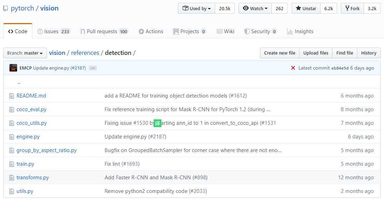Click the 3.2k forks count
The width and height of the screenshot is (384, 201).
pyautogui.click(x=372, y=8)
